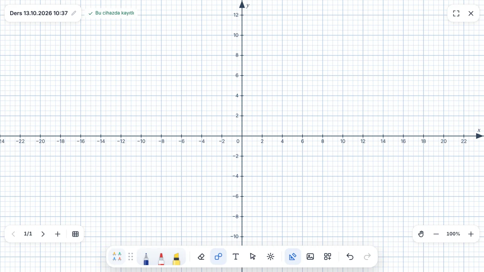Open the ruler and geometry tools
484x272 pixels.
tap(293, 257)
